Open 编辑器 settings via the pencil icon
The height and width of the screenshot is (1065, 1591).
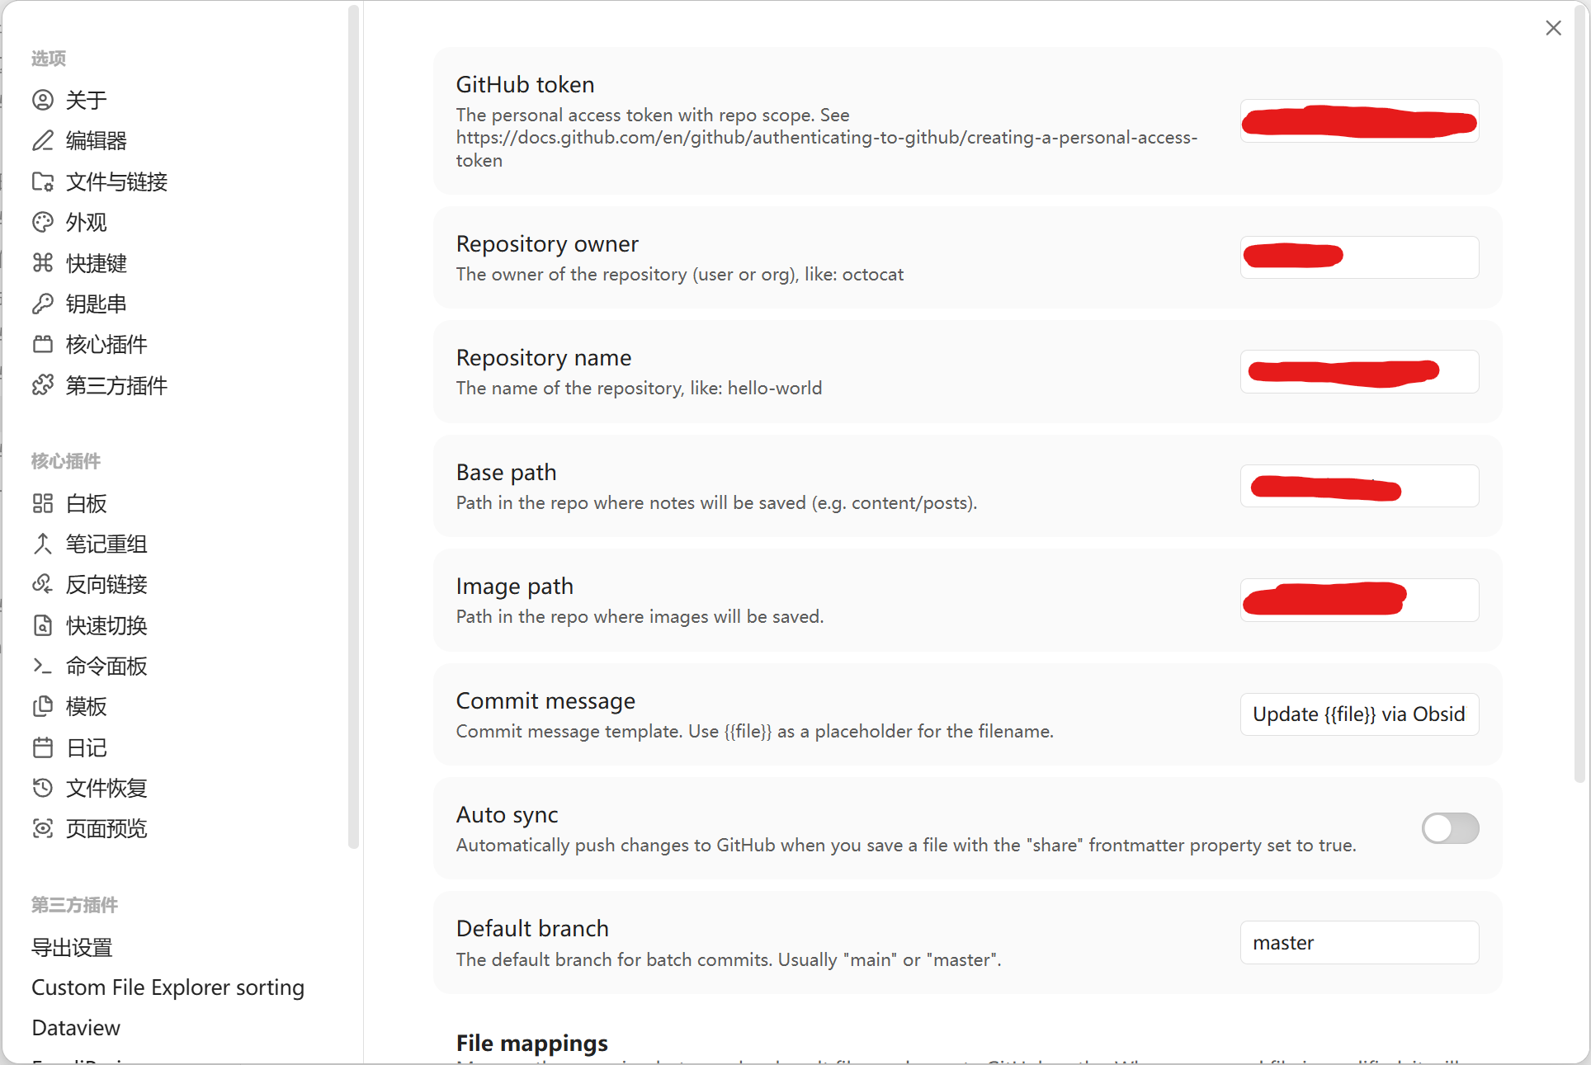click(x=95, y=141)
